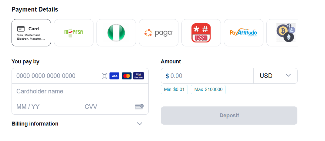
Task: Click the Visa Electron logo
Action: tap(138, 76)
